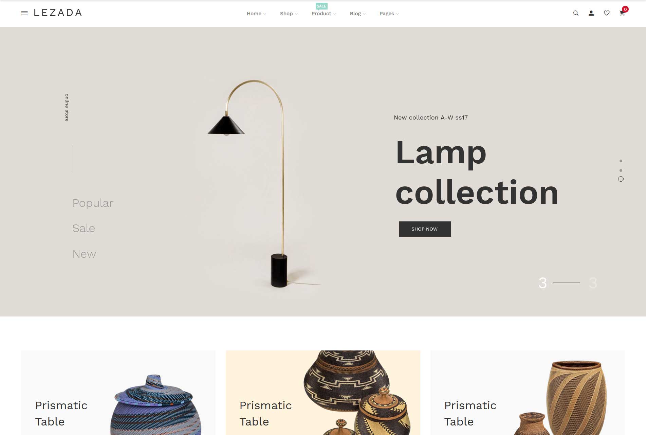Open the Blog menu item
Viewport: 646px width, 435px height.
(x=358, y=14)
